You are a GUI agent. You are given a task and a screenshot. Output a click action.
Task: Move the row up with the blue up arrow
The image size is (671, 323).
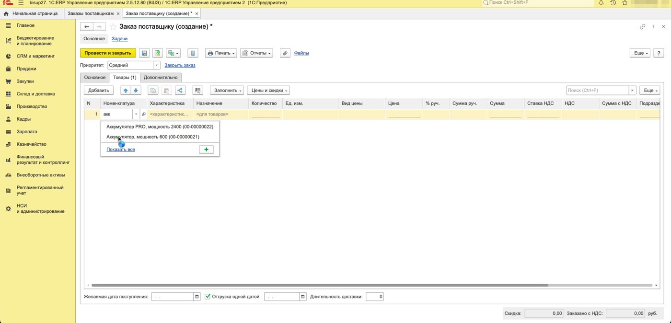[x=126, y=91]
